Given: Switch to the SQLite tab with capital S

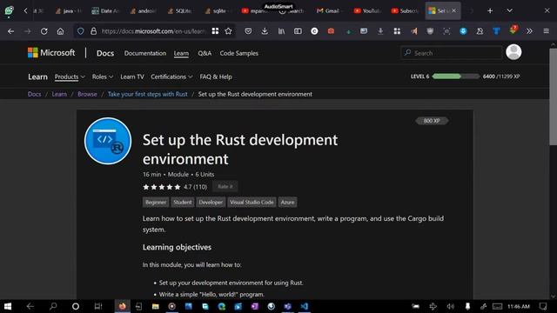Looking at the screenshot, I should tap(180, 10).
